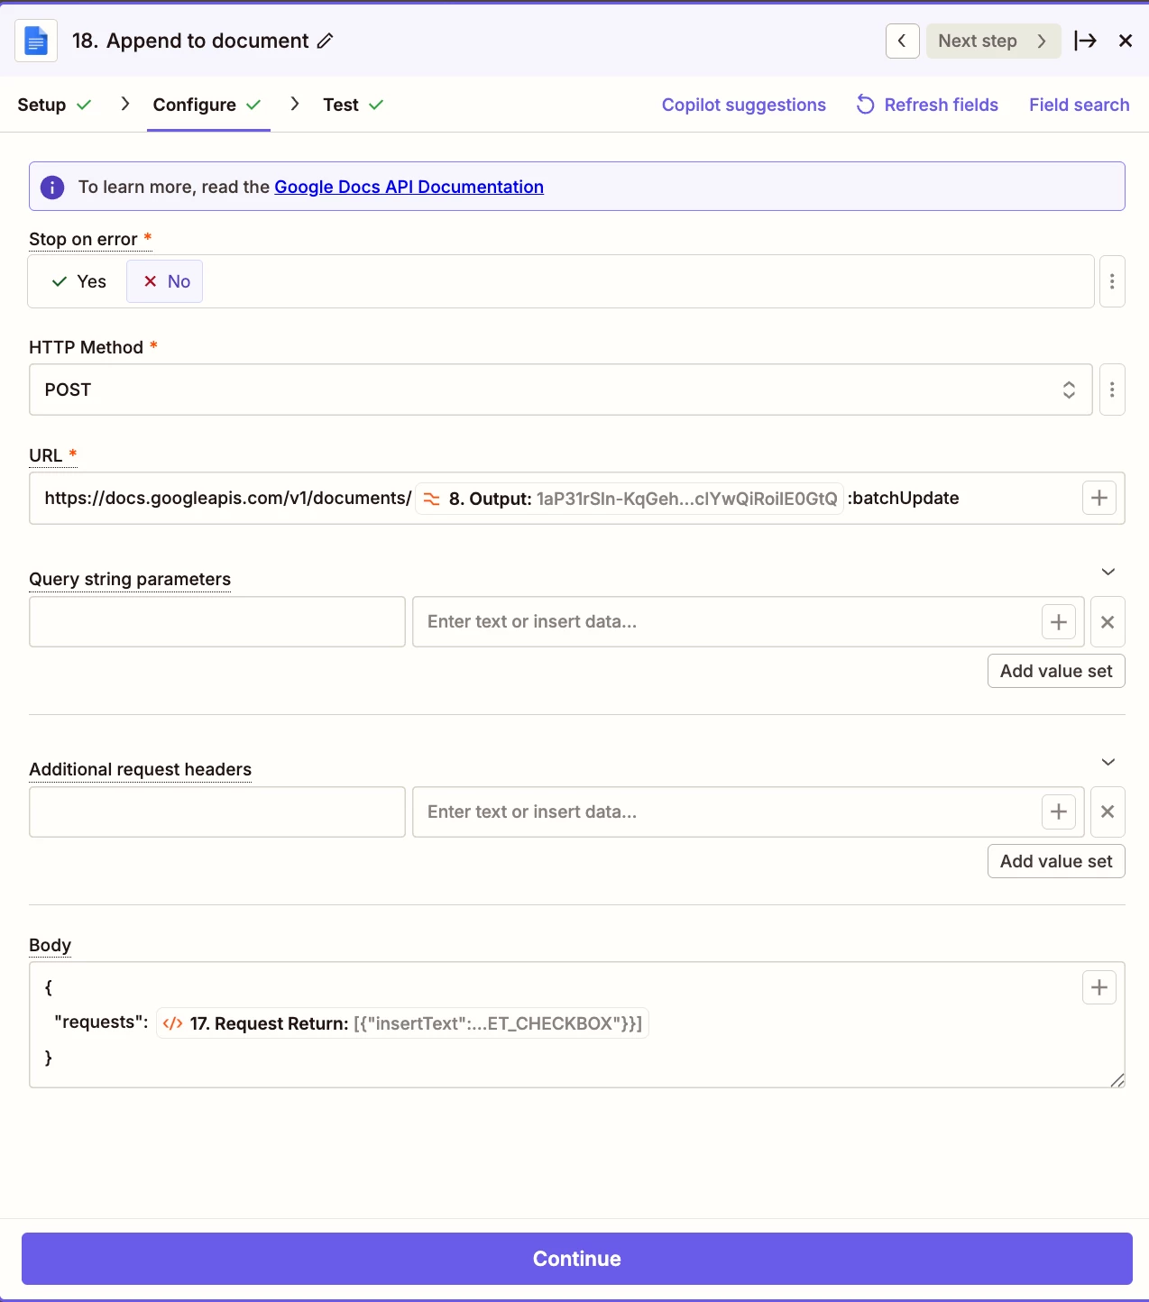Add value set to query parameters
Screen dimensions: 1149x1302
(1056, 671)
